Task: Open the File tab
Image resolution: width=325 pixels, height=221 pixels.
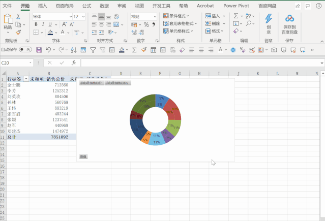Action: (x=7, y=6)
